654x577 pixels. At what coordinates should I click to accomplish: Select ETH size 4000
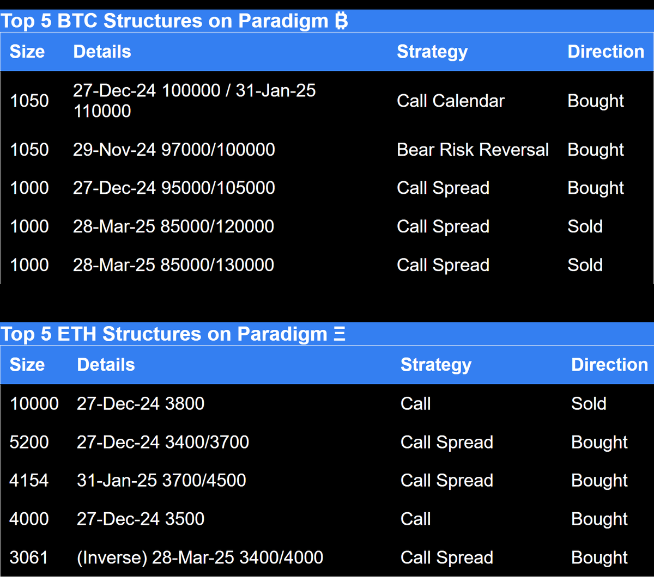[29, 519]
